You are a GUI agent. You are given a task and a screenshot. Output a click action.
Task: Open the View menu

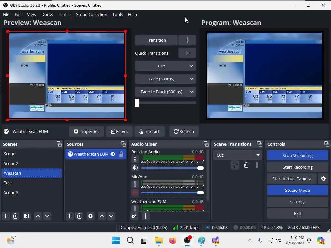[x=32, y=14]
